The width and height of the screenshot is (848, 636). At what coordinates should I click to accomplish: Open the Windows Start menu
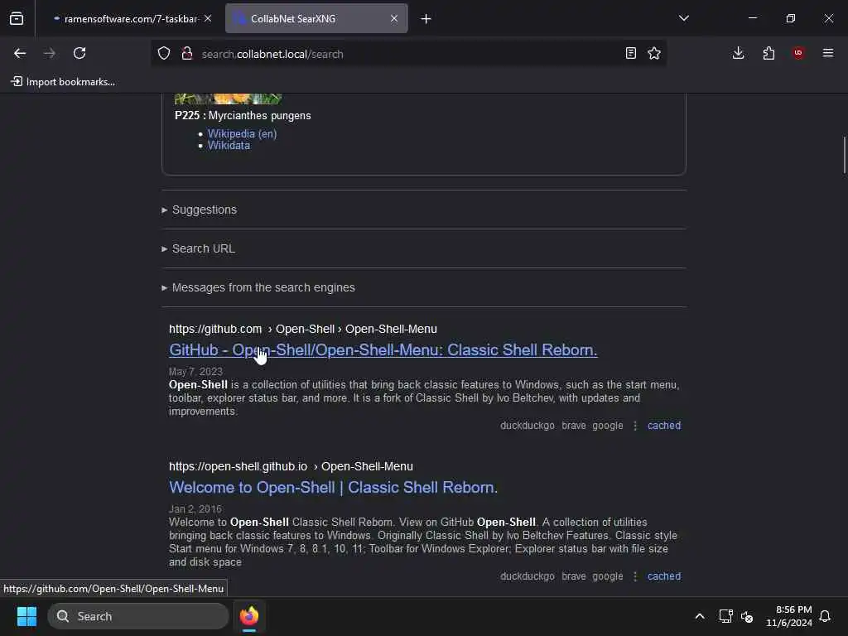26,616
